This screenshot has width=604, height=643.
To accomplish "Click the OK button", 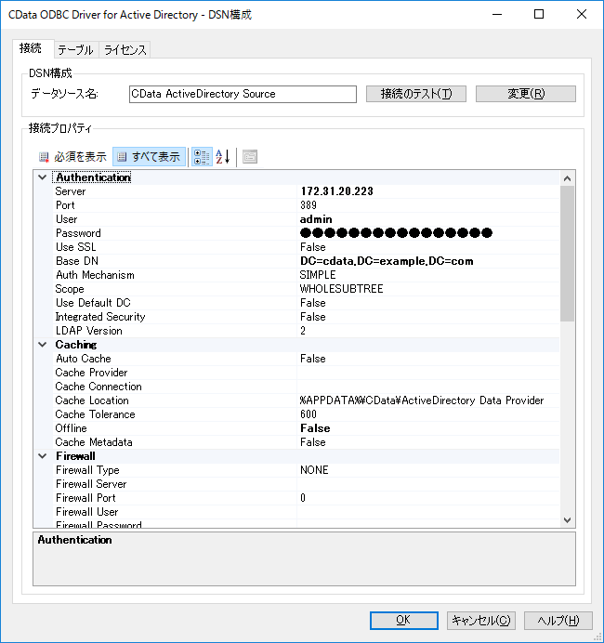I will coord(404,620).
